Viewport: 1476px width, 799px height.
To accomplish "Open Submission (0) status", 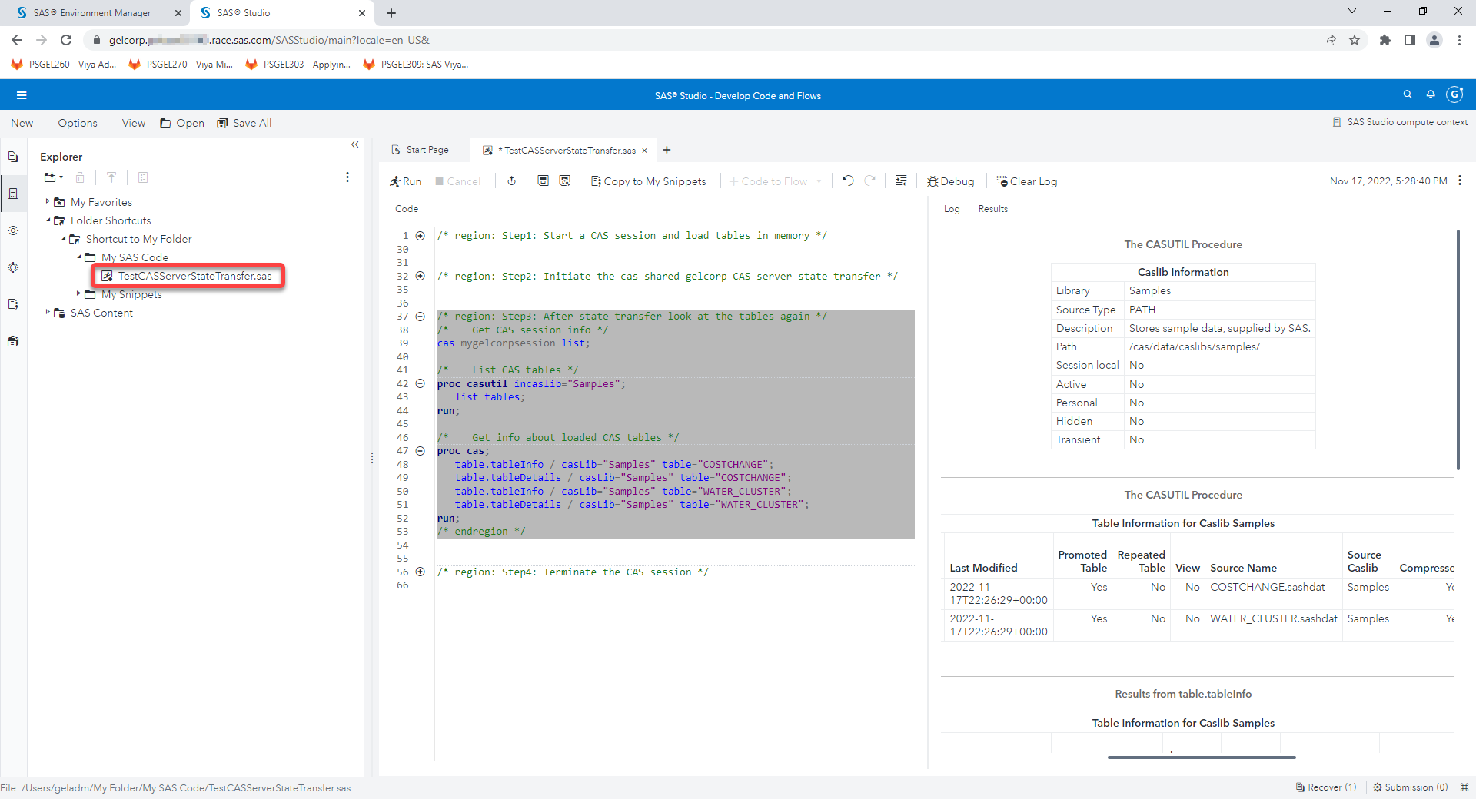I will 1411,787.
